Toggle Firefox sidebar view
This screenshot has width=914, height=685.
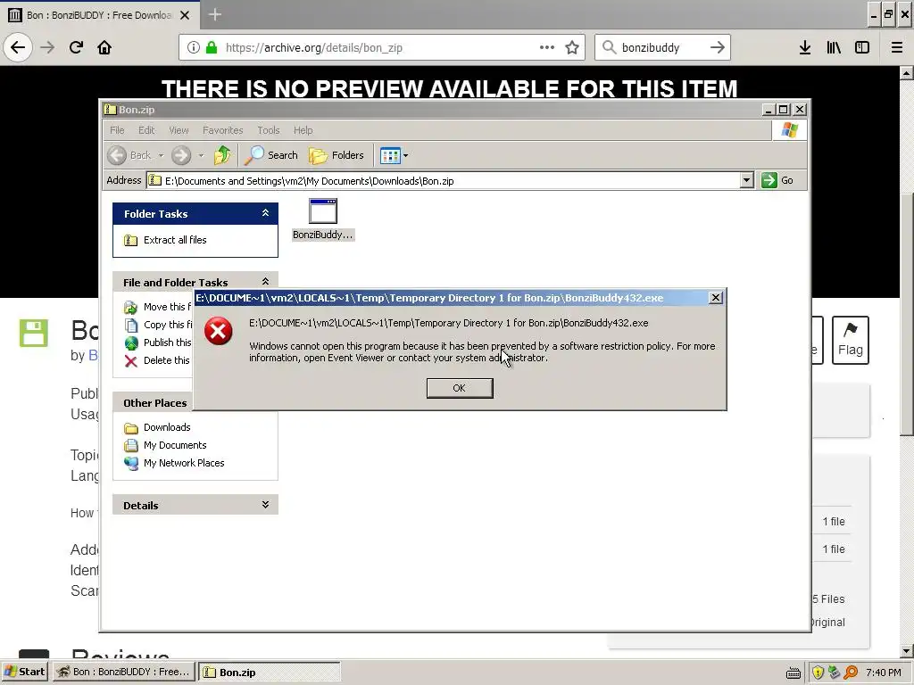(x=862, y=47)
